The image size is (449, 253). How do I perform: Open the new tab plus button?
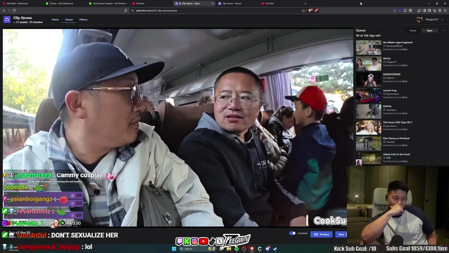(x=305, y=4)
